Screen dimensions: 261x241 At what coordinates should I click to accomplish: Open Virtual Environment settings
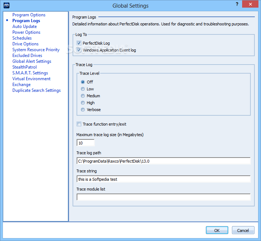(x=32, y=79)
